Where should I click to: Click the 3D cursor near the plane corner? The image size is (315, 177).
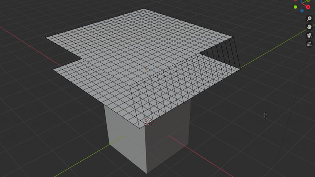[x=148, y=122]
